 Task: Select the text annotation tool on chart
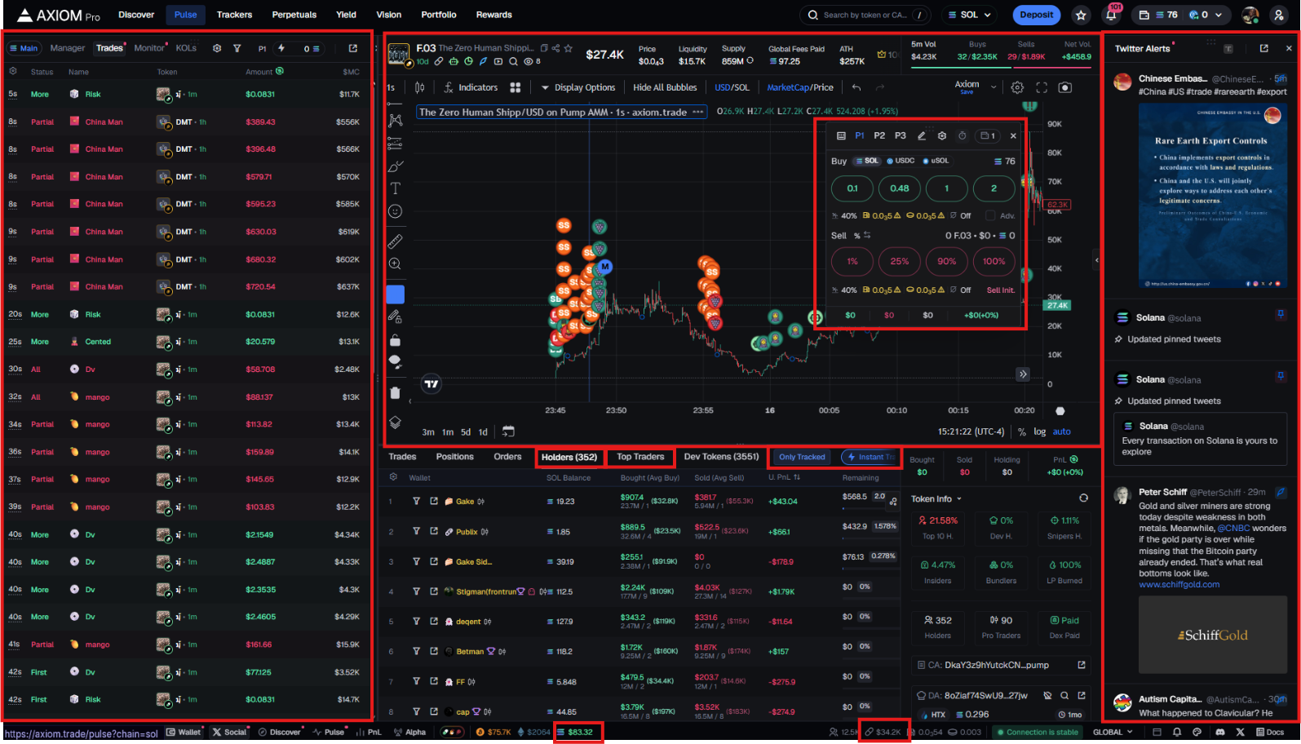click(x=395, y=188)
